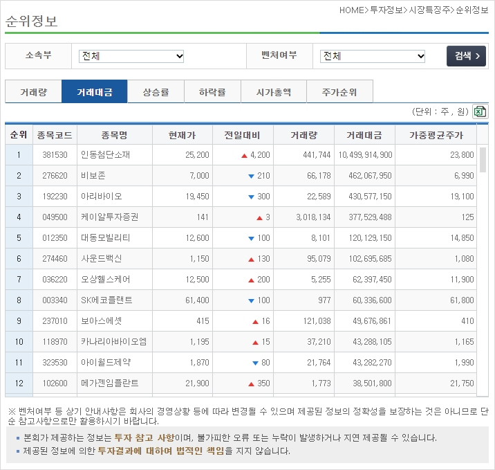The image size is (495, 470).
Task: Switch to the 하락률 tab
Action: tap(212, 91)
